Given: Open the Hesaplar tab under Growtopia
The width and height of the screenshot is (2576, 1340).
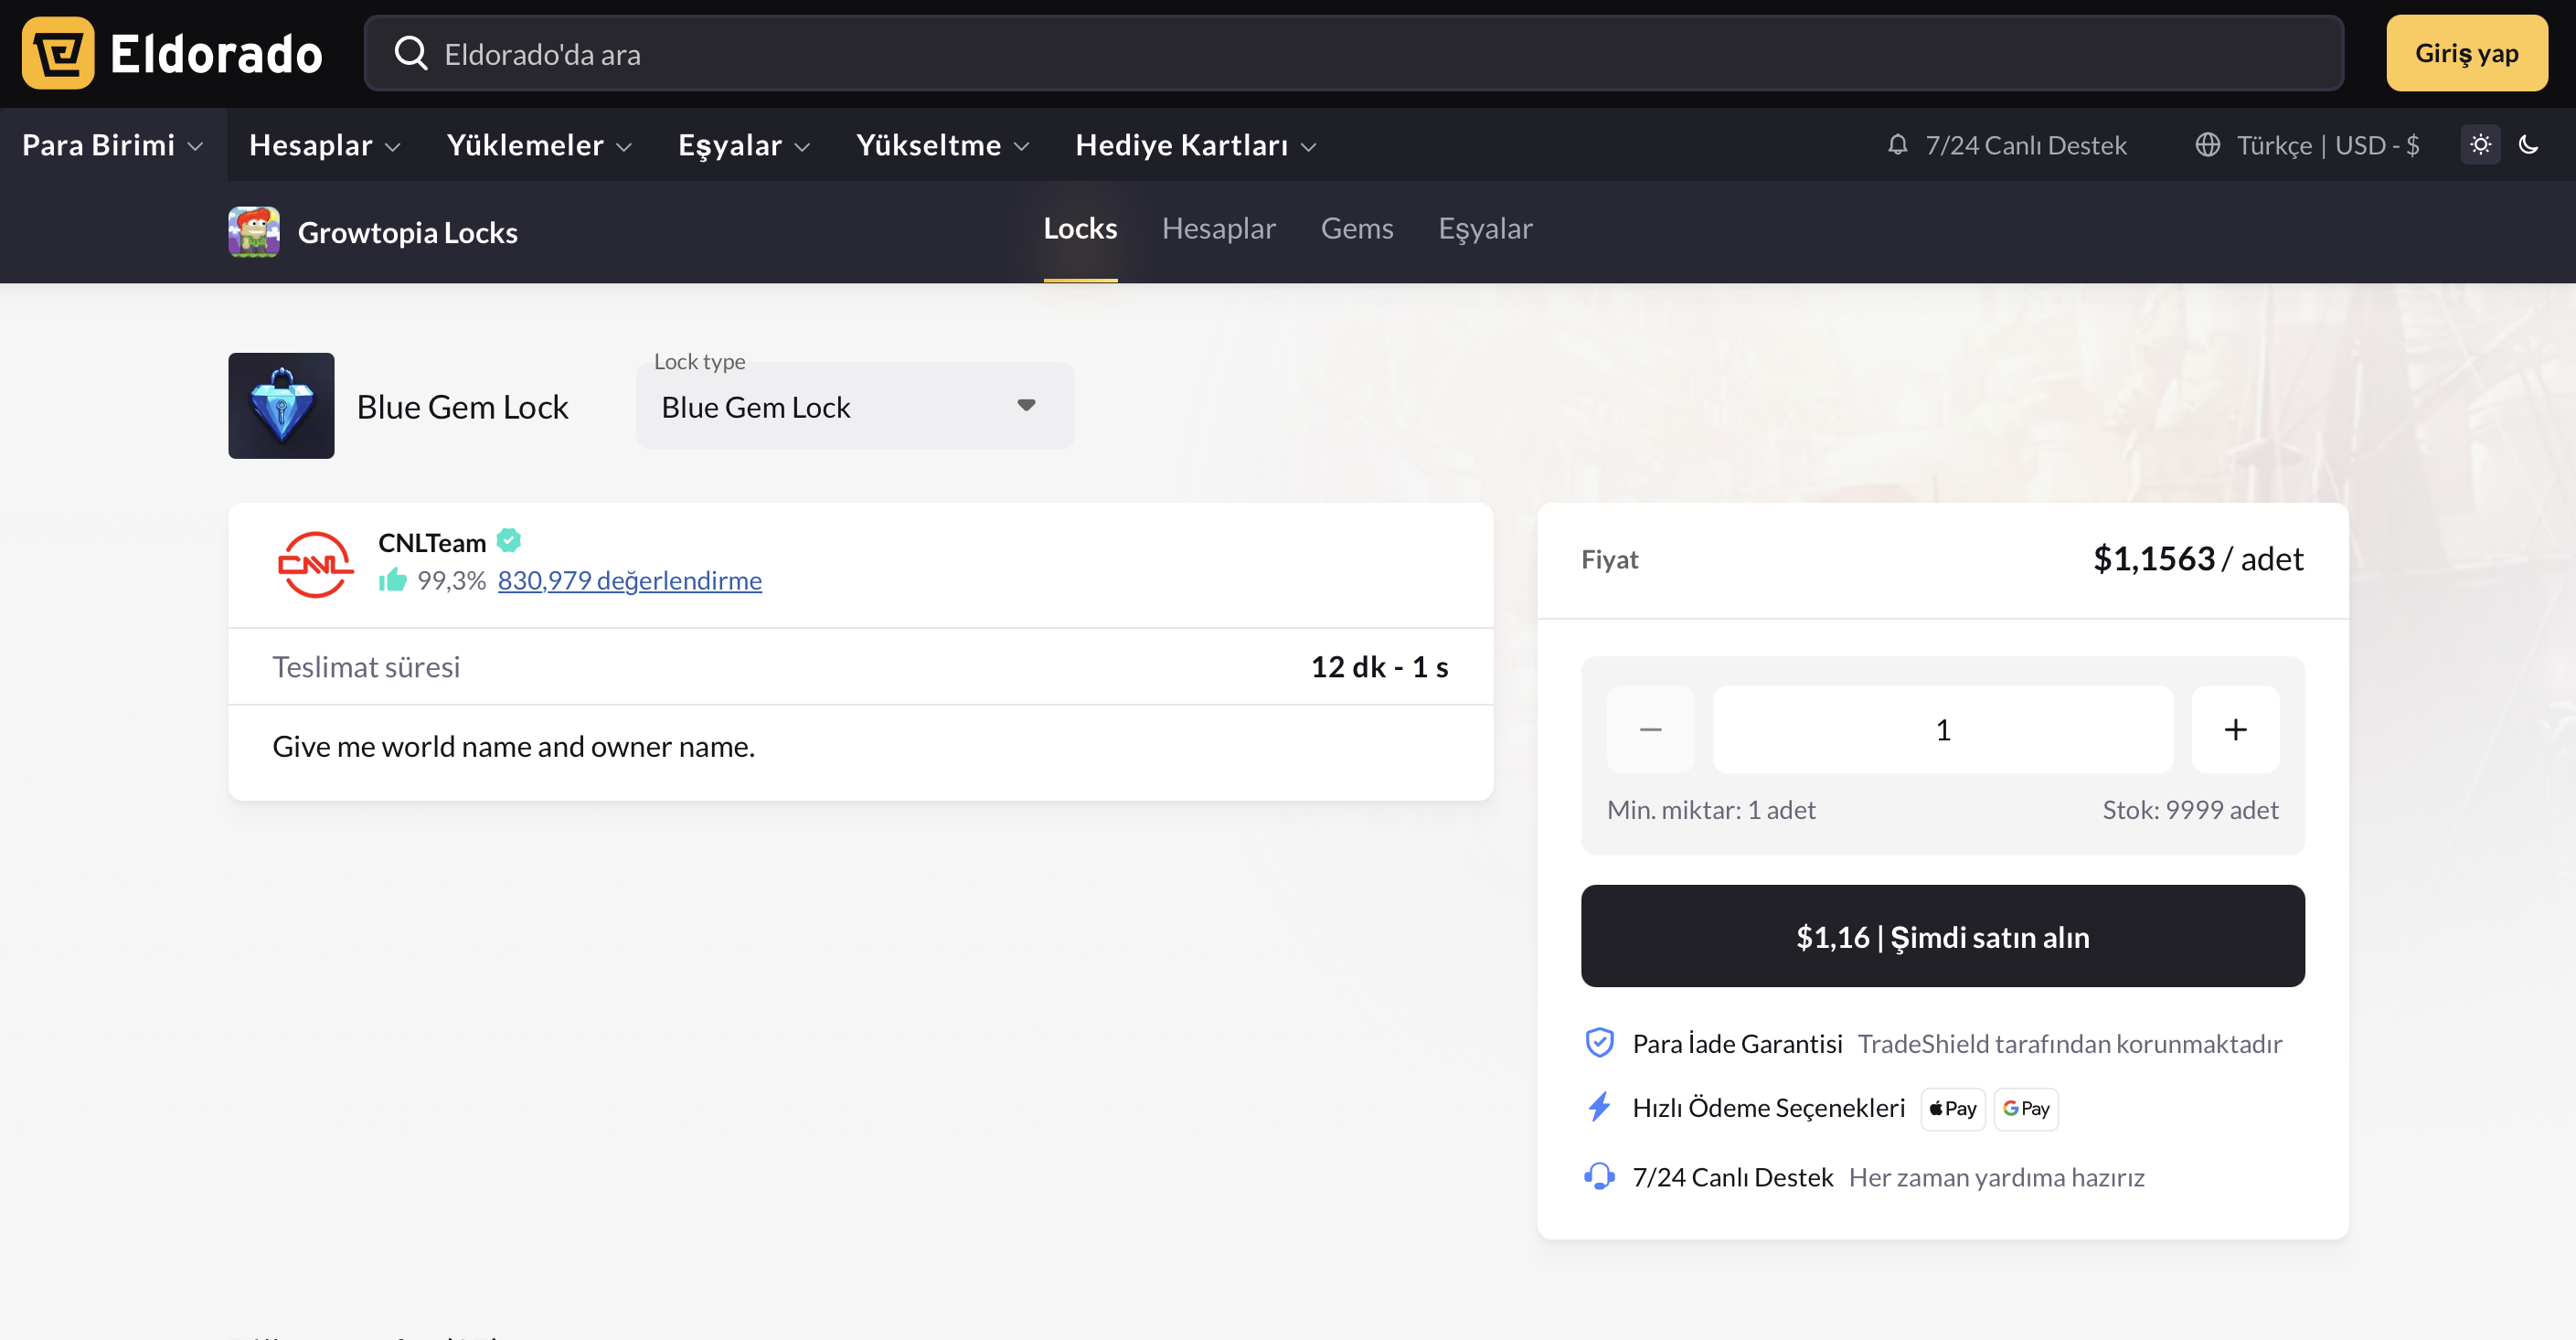Looking at the screenshot, I should click(1218, 229).
